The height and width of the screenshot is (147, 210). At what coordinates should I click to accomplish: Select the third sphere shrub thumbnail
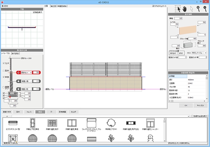(72, 138)
